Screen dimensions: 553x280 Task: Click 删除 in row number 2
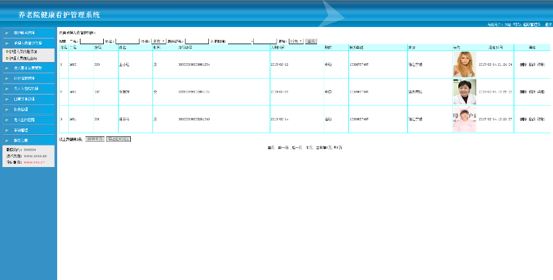pos(523,91)
